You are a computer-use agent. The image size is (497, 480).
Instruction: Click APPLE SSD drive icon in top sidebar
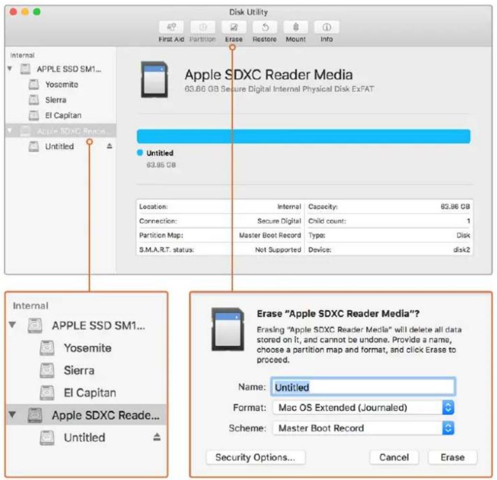pos(25,69)
